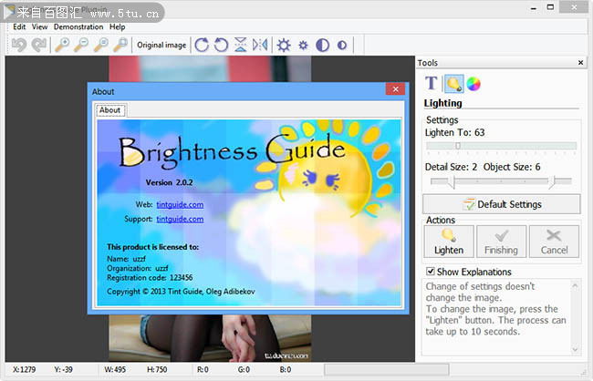The image size is (593, 381).
Task: Open the Help menu
Action: [118, 26]
